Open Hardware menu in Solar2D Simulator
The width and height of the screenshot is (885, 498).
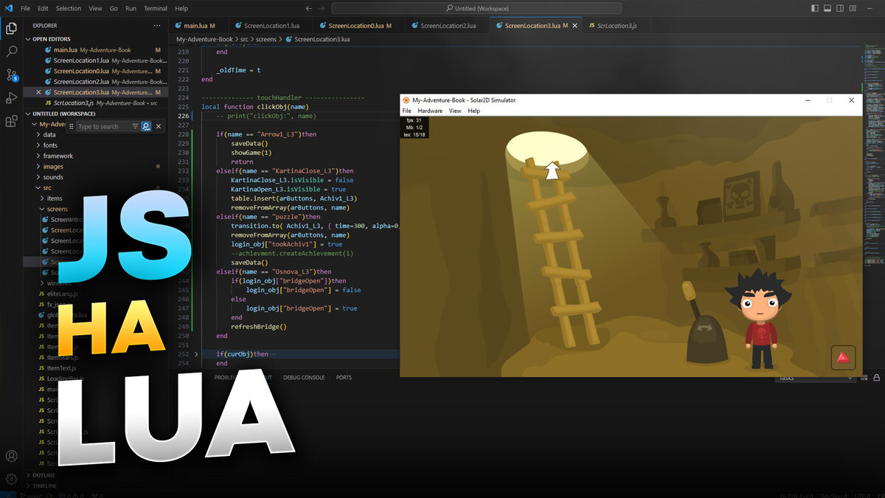[x=430, y=111]
